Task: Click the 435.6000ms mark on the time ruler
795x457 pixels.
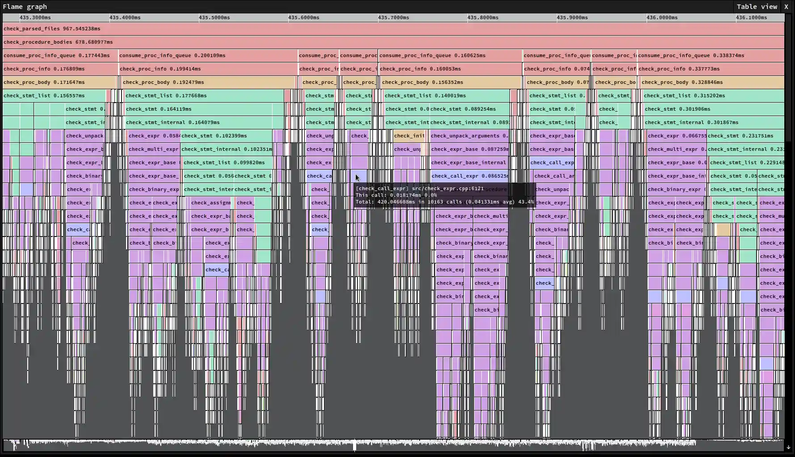Action: point(304,17)
